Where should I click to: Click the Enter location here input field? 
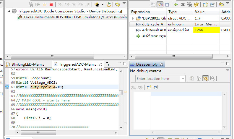tap(158, 79)
